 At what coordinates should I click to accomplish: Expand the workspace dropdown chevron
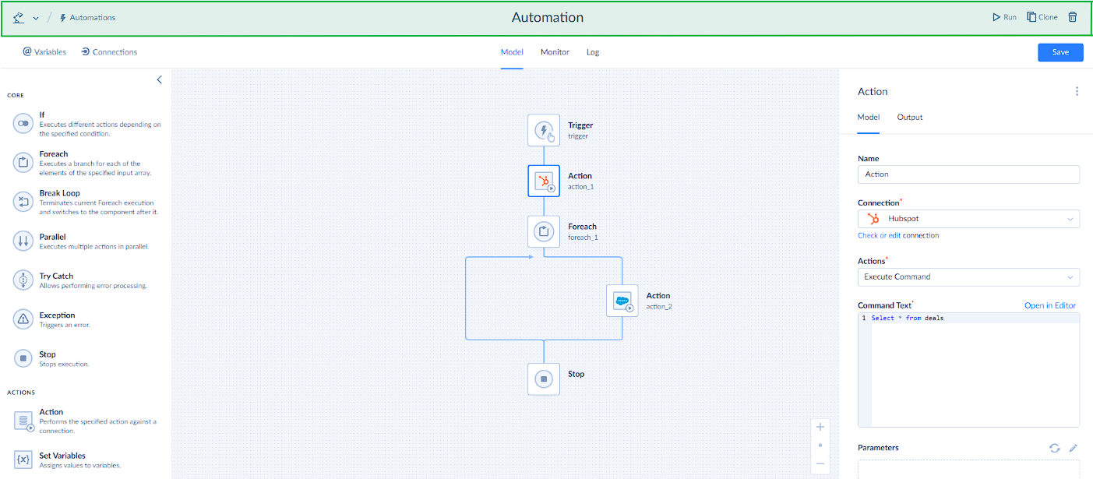coord(36,18)
